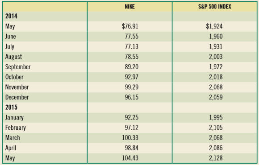Click the April row label
259x165 pixels.
point(11,148)
